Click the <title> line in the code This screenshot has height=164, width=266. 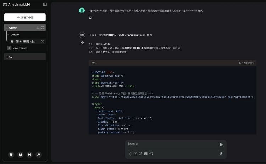[113, 86]
